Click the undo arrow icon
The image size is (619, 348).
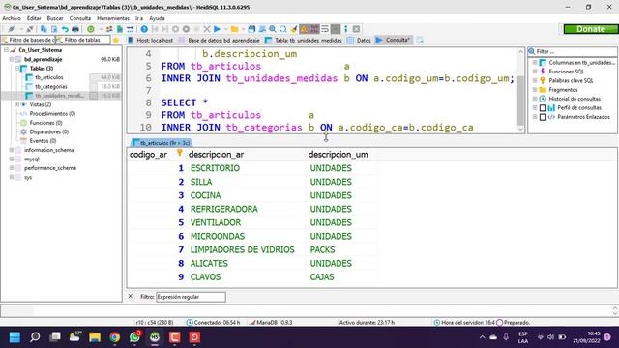(65, 29)
